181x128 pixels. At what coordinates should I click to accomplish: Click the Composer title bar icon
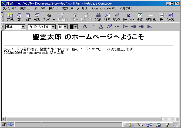point(4,3)
